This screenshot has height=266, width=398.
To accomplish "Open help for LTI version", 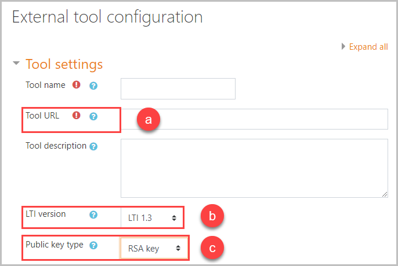I will pyautogui.click(x=93, y=215).
